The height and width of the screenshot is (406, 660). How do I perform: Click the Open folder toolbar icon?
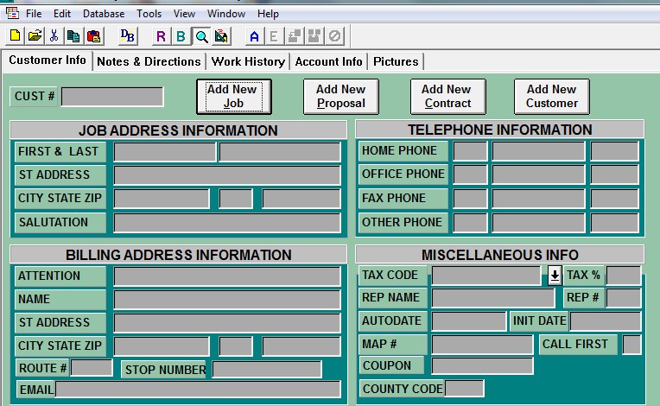click(35, 35)
